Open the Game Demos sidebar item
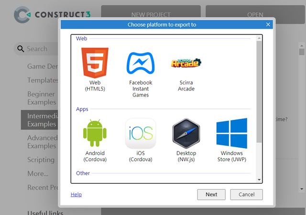Viewport: 306px width, 215px height. [x=43, y=66]
